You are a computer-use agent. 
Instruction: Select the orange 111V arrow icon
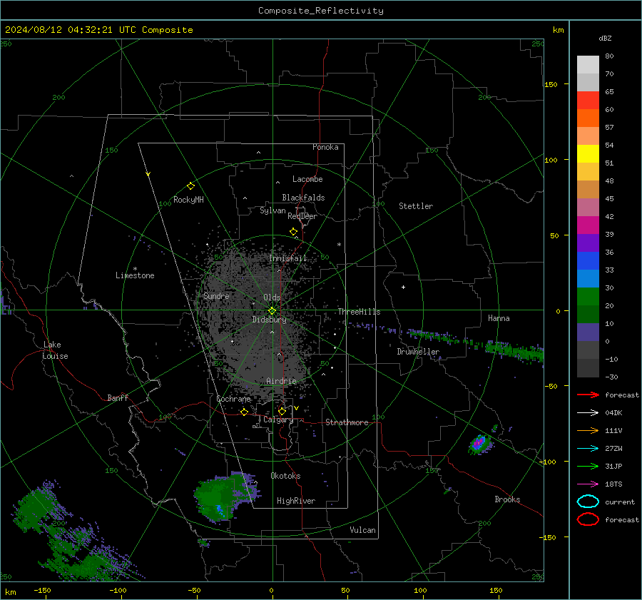point(588,430)
